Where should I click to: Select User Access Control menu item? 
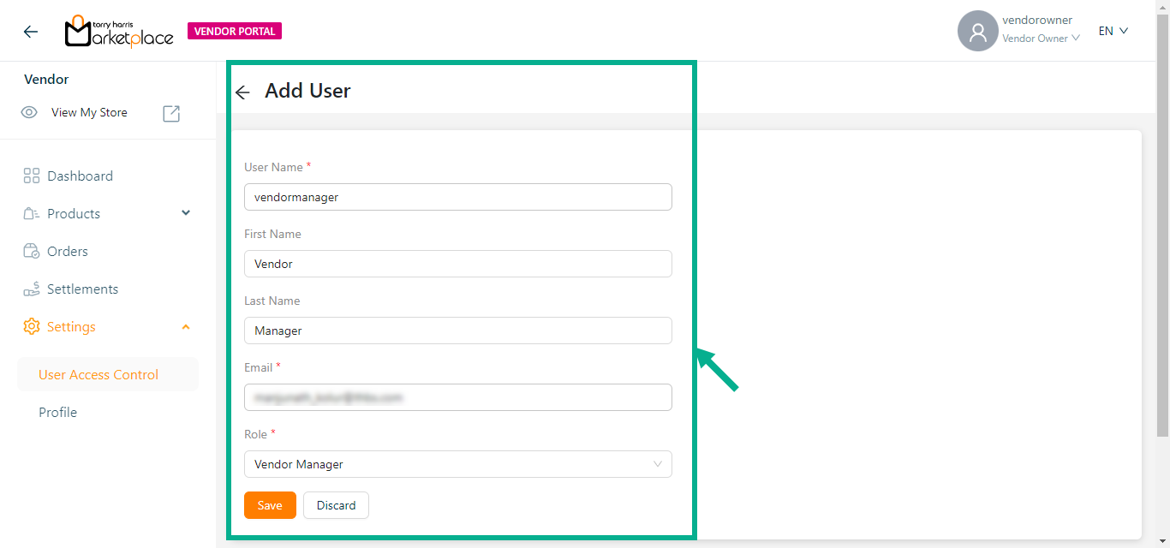tap(98, 375)
